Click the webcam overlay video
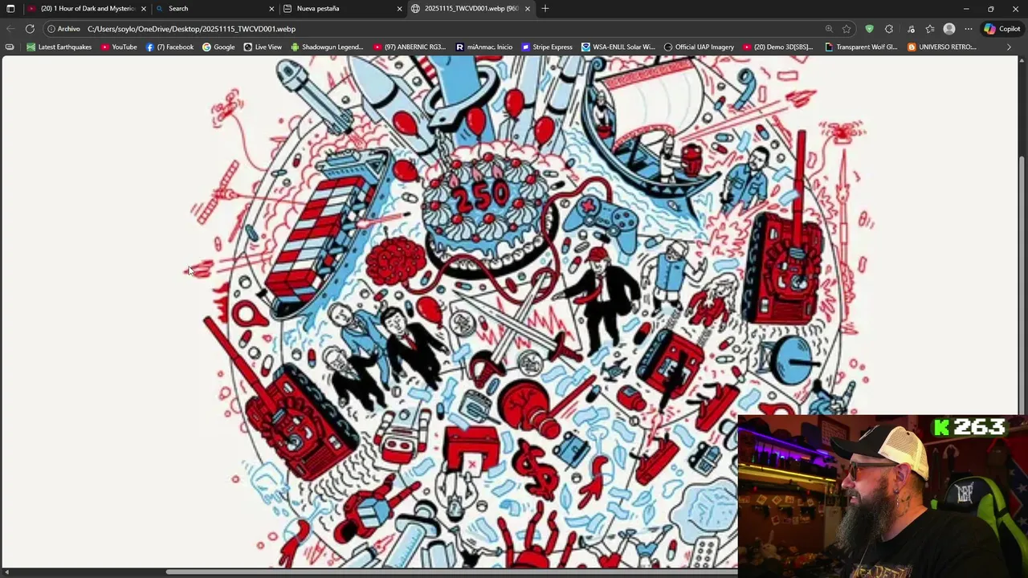 pyautogui.click(x=883, y=497)
